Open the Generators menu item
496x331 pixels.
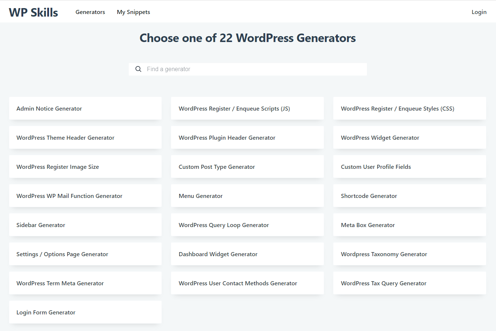click(x=90, y=12)
